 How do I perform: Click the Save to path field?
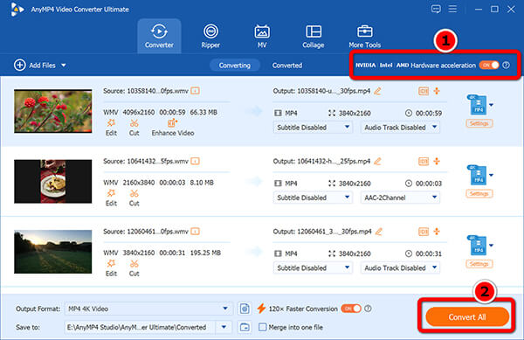pos(140,327)
